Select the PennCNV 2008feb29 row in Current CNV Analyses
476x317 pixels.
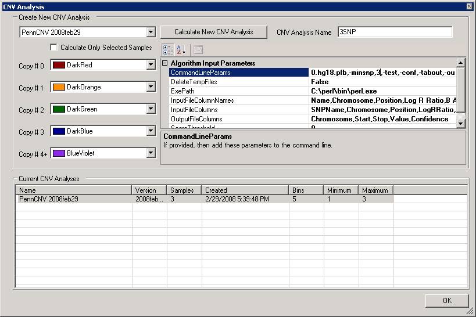pyautogui.click(x=205, y=199)
